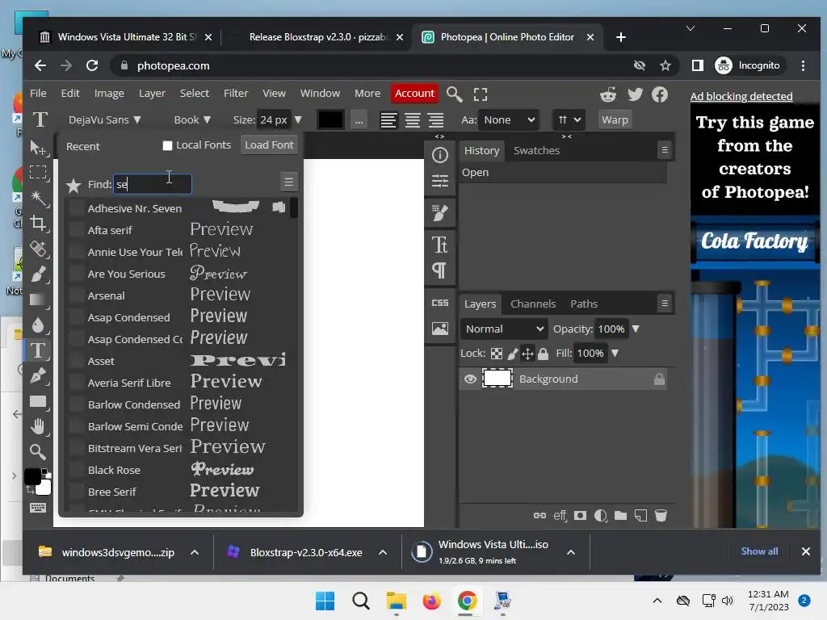The height and width of the screenshot is (620, 827).
Task: Open the Ad blocking detected link
Action: pyautogui.click(x=741, y=97)
